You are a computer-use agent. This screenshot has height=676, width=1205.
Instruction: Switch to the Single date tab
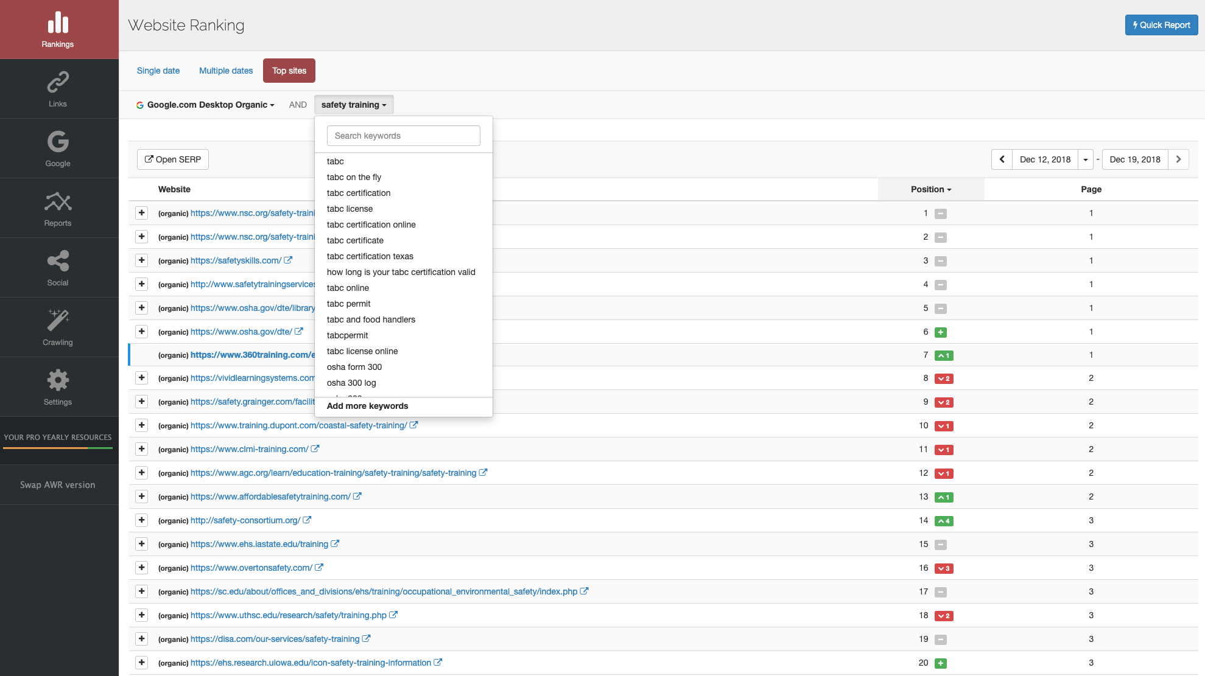click(x=158, y=71)
